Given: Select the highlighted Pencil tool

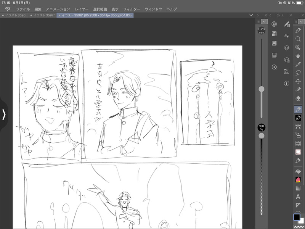Looking at the screenshot, I should click(x=298, y=109).
